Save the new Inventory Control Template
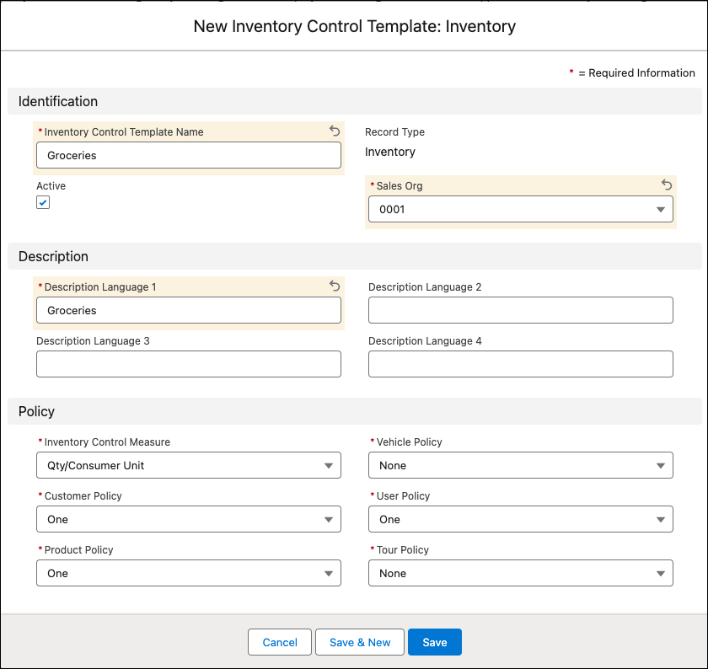Screen dimensions: 708x669 [x=434, y=641]
